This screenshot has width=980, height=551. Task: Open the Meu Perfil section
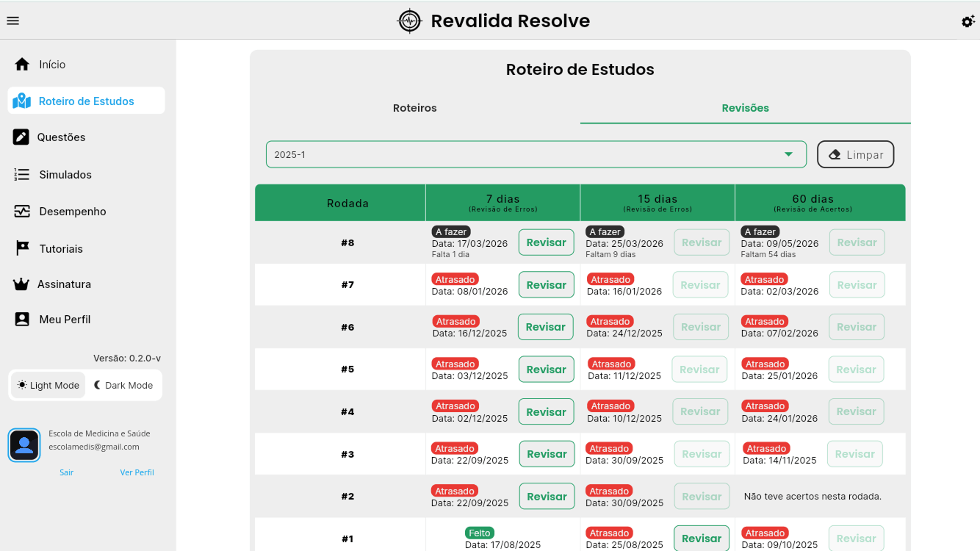65,319
